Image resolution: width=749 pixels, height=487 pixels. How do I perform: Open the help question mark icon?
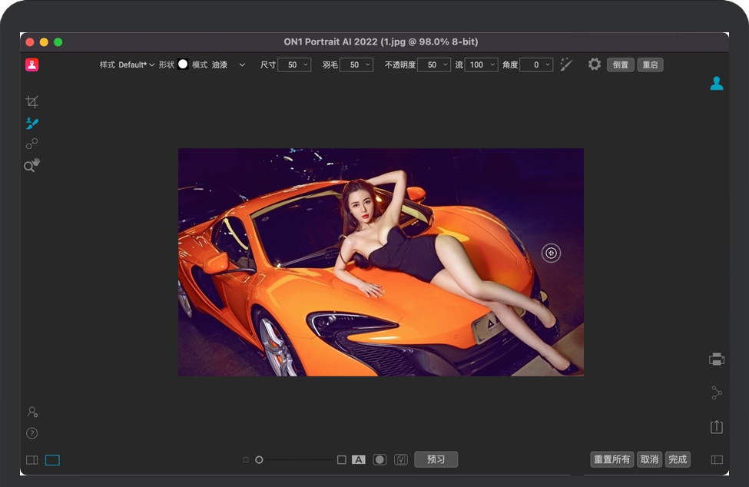(x=31, y=433)
